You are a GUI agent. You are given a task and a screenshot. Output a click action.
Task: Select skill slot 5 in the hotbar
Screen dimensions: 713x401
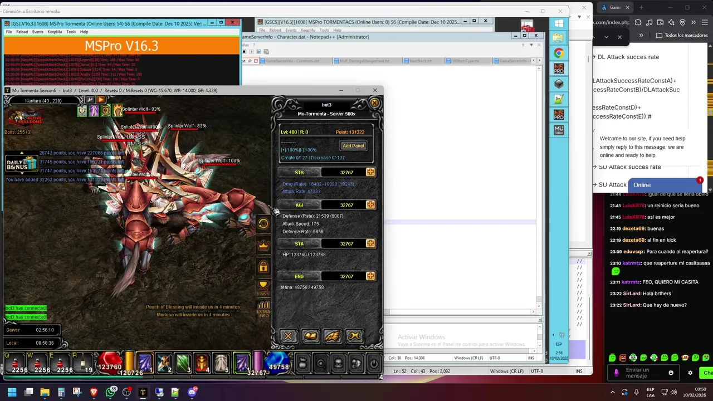click(221, 363)
